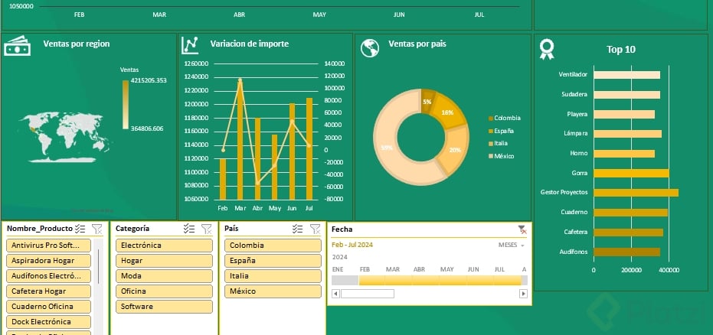Select ABR on the Fecha timeline
This screenshot has height=335, width=713.
[426, 280]
